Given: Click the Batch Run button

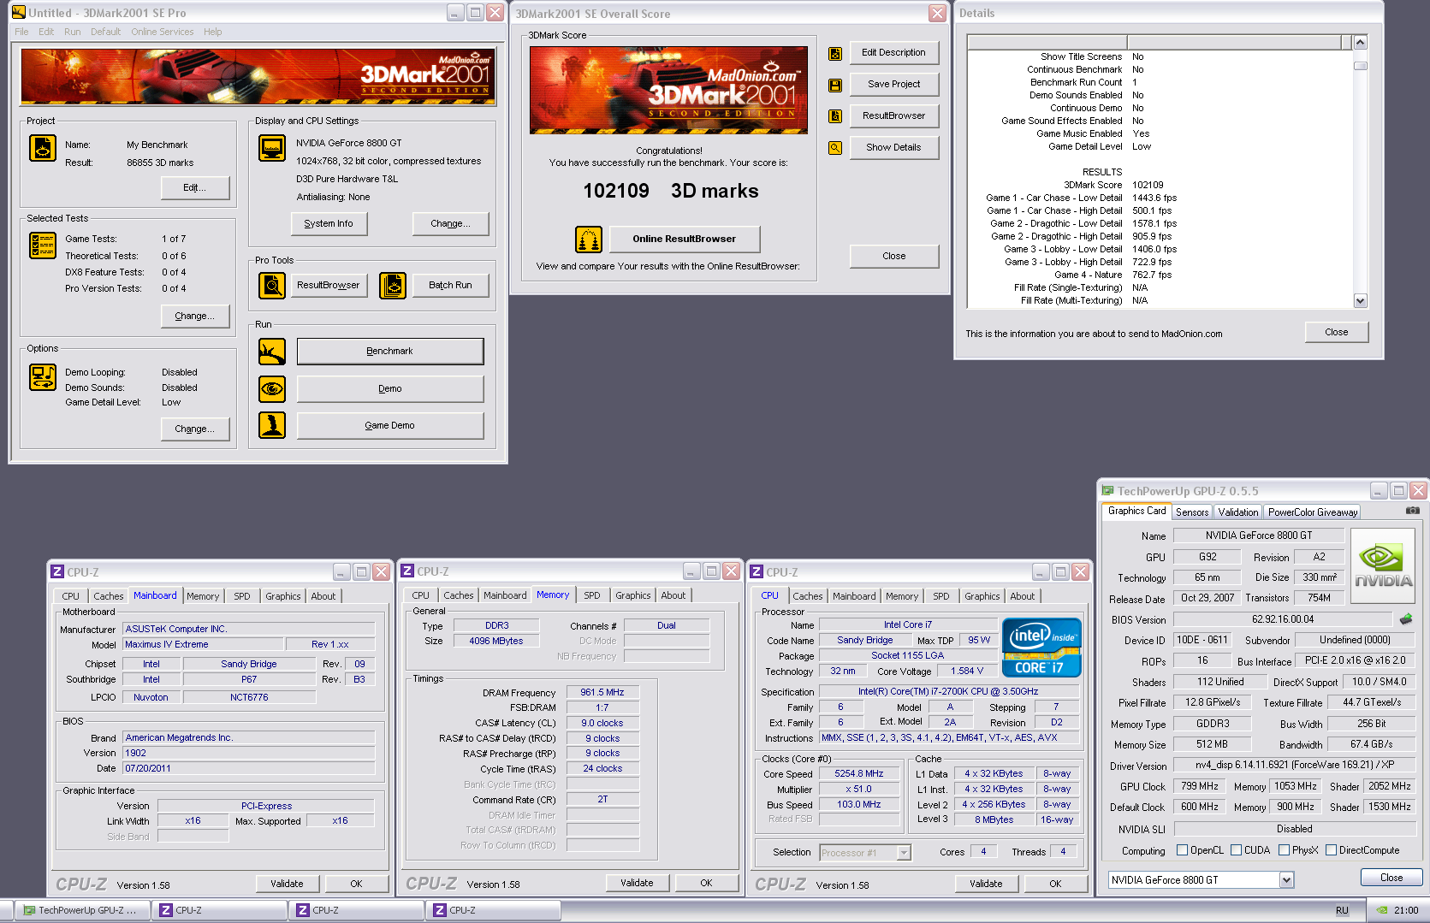Looking at the screenshot, I should click(450, 285).
